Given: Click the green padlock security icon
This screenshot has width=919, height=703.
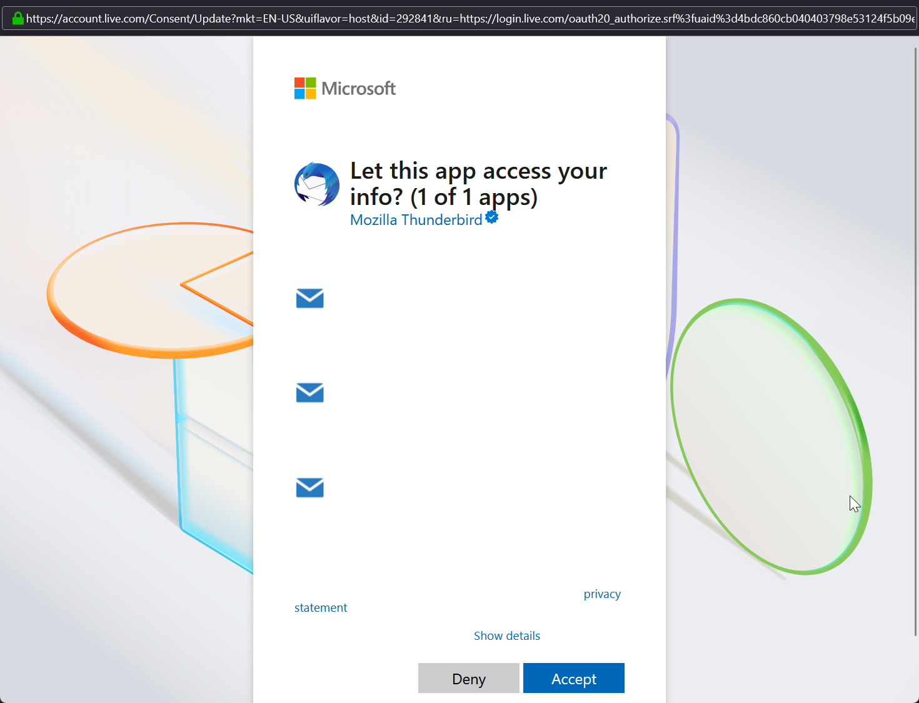Looking at the screenshot, I should [x=18, y=18].
